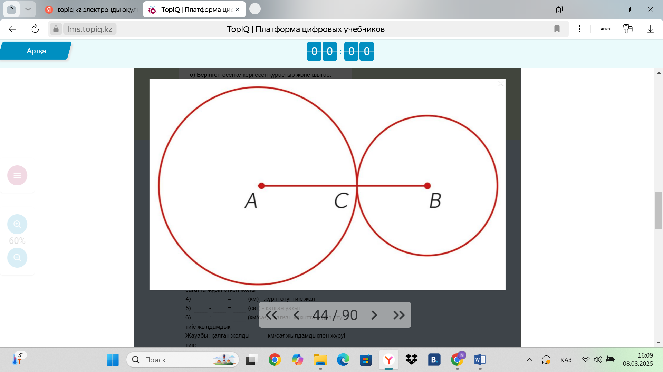
Task: Open Microsoft Word from the taskbar
Action: 480,360
